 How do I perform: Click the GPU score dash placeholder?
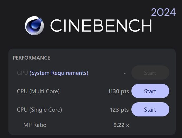point(124,73)
